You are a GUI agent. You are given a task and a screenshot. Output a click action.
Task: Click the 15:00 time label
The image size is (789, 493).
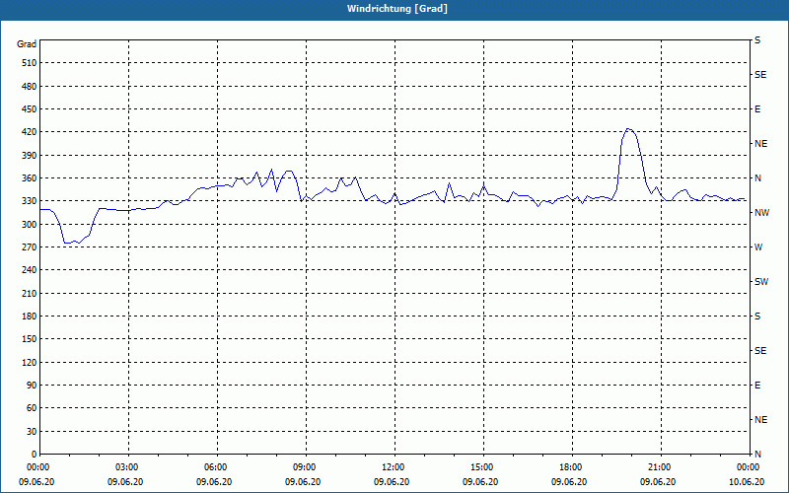pos(483,467)
